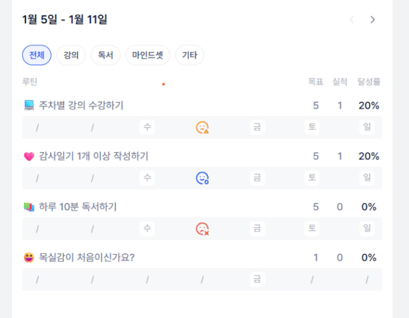Image resolution: width=409 pixels, height=318 pixels.
Task: Switch to the 강의 filter tab
Action: 71,55
